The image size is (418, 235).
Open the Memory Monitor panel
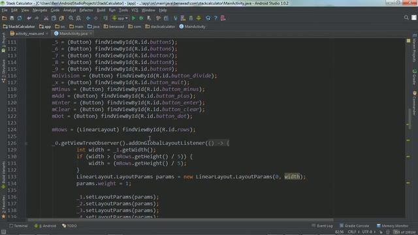coord(393,226)
